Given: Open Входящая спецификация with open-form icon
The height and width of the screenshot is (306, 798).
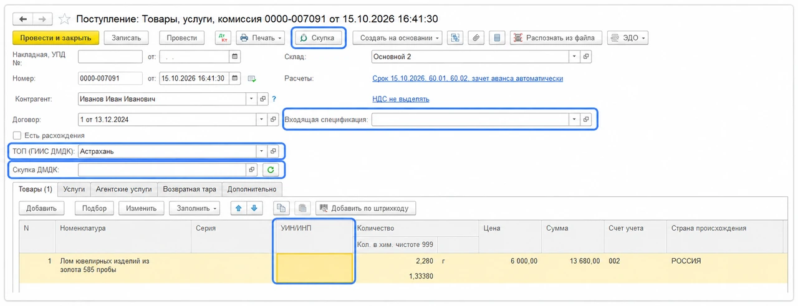Looking at the screenshot, I should click(x=585, y=119).
